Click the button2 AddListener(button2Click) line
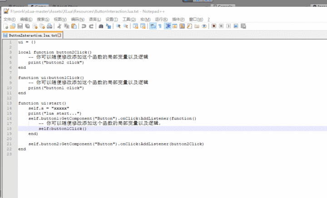The height and width of the screenshot is (198, 327). coord(116,144)
